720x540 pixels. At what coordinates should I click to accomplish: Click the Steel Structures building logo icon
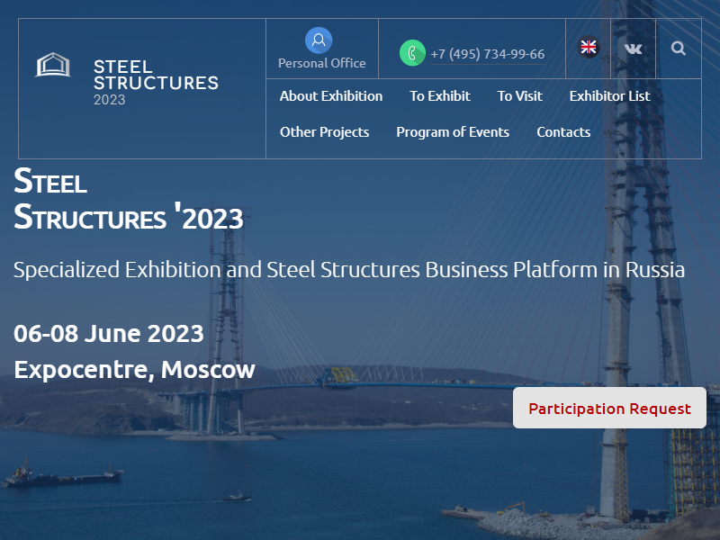(53, 65)
